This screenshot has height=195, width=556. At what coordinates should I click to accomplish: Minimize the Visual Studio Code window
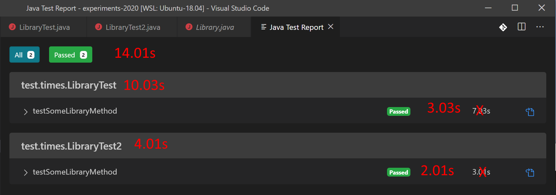click(488, 8)
